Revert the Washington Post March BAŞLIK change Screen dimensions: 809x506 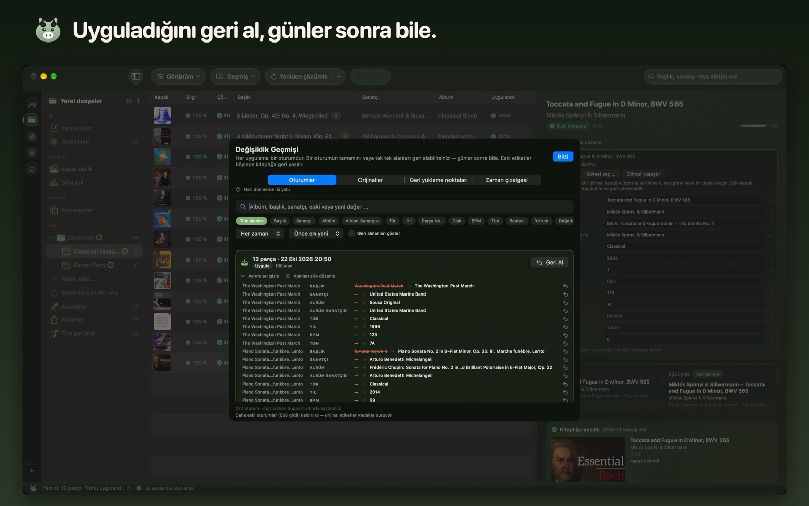click(x=565, y=286)
